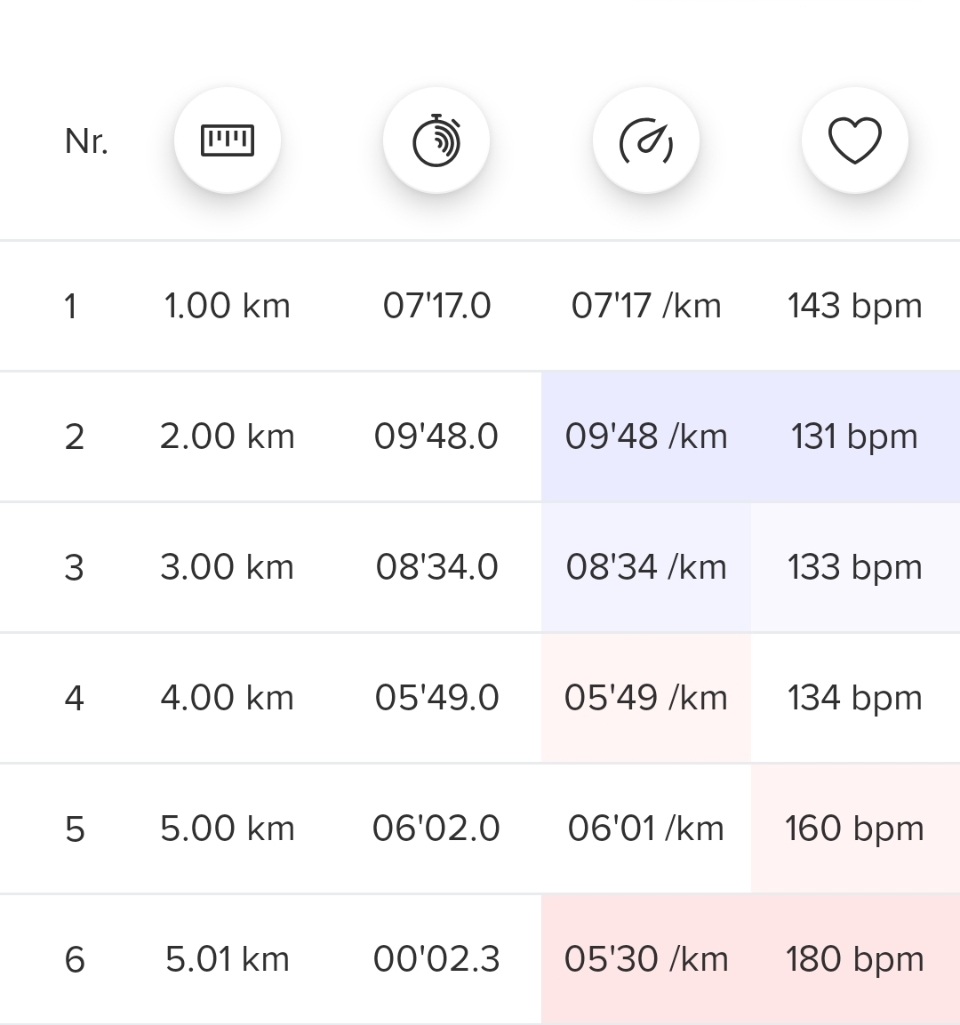960x1025 pixels.
Task: Select the 160 bpm heart rate cell
Action: (x=854, y=829)
